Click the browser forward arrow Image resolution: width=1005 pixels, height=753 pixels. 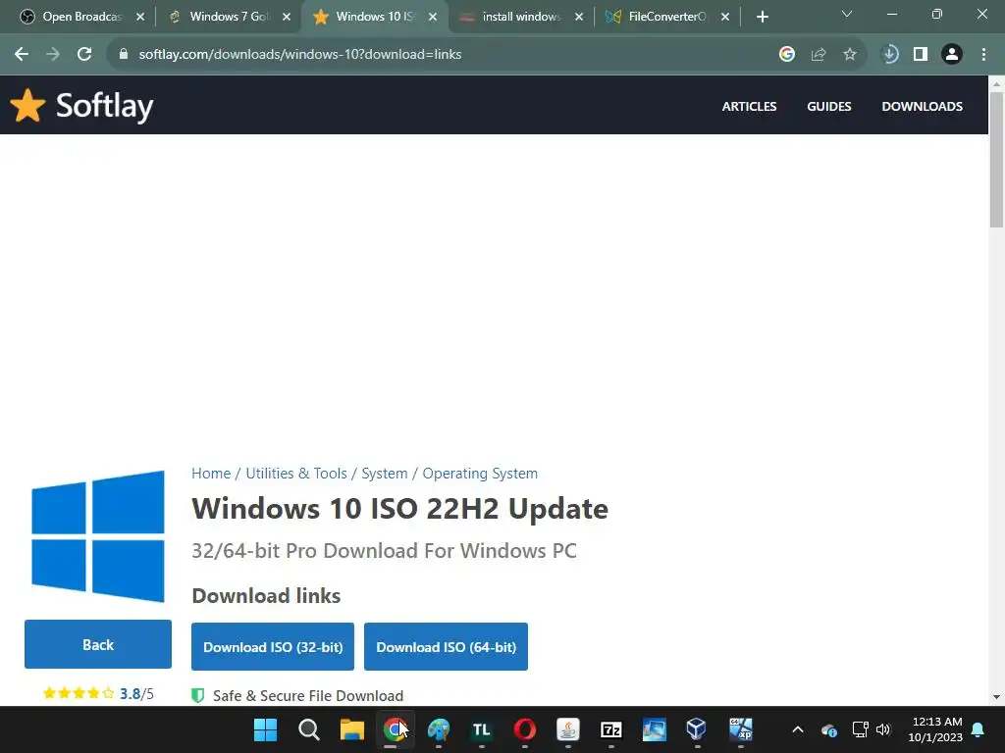click(x=53, y=55)
